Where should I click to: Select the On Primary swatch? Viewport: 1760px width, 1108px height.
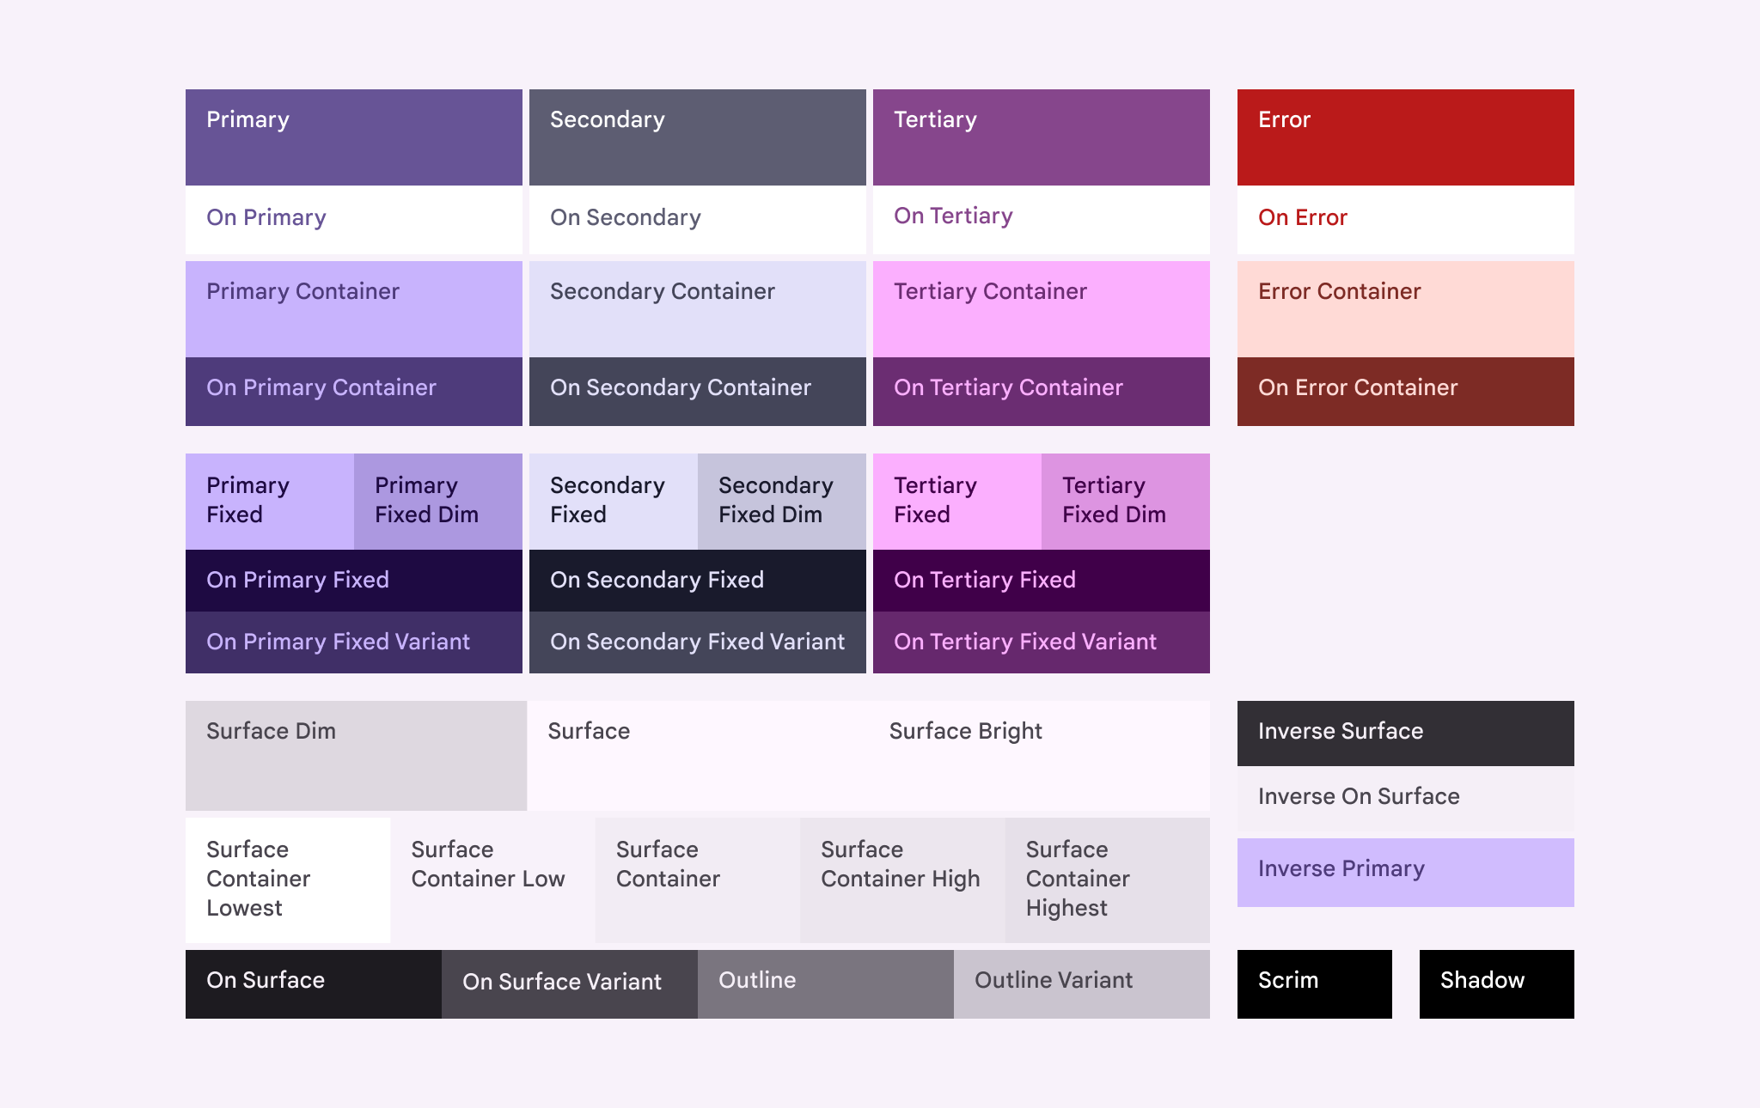point(352,219)
